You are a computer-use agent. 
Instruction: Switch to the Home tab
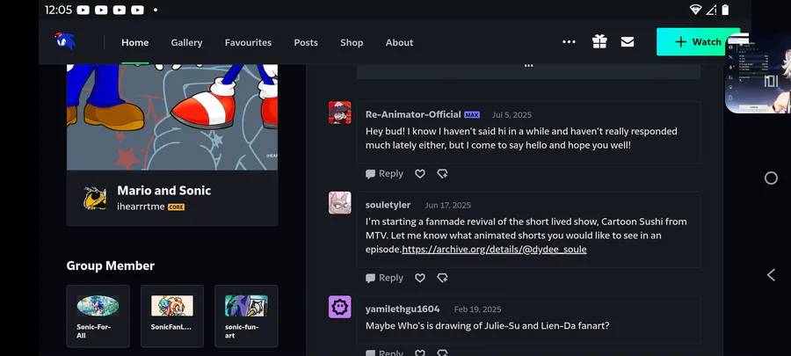click(134, 42)
